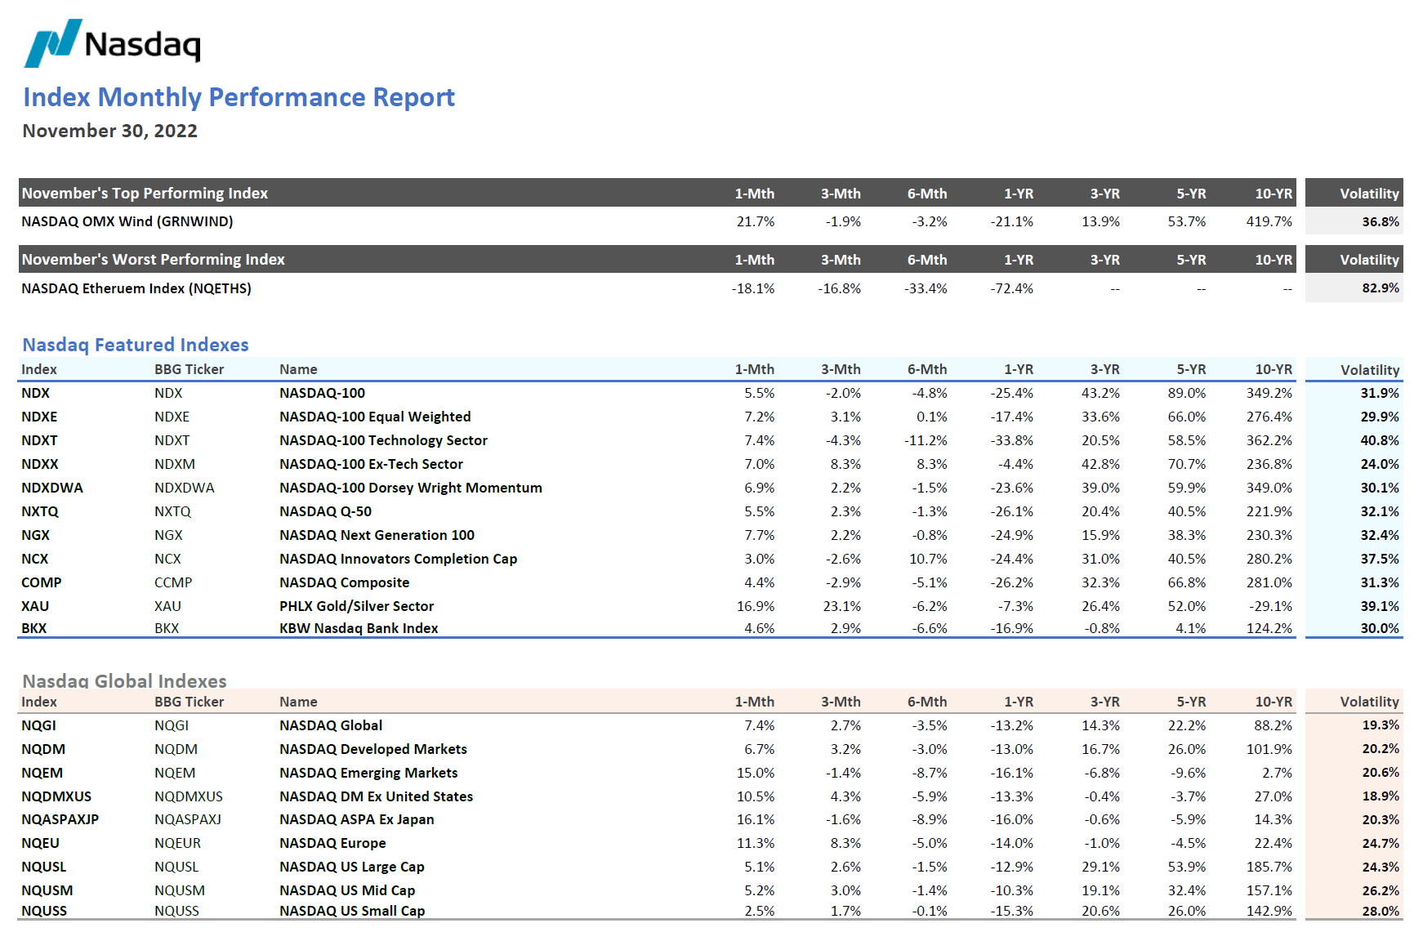The width and height of the screenshot is (1423, 941).
Task: Click the 419.7% ten-year value for GRNWIND
Action: (x=1269, y=221)
